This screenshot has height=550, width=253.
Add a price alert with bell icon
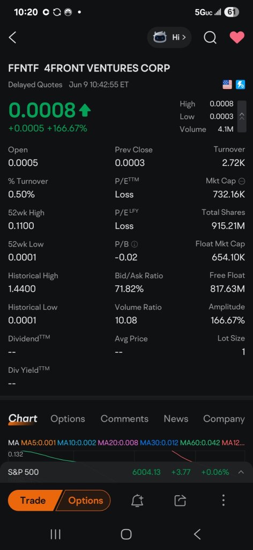tap(137, 501)
